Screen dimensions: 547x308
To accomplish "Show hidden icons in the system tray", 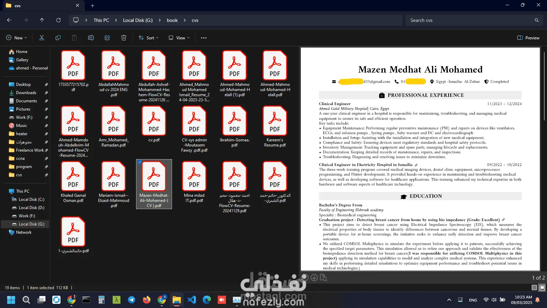I will pyautogui.click(x=449, y=300).
